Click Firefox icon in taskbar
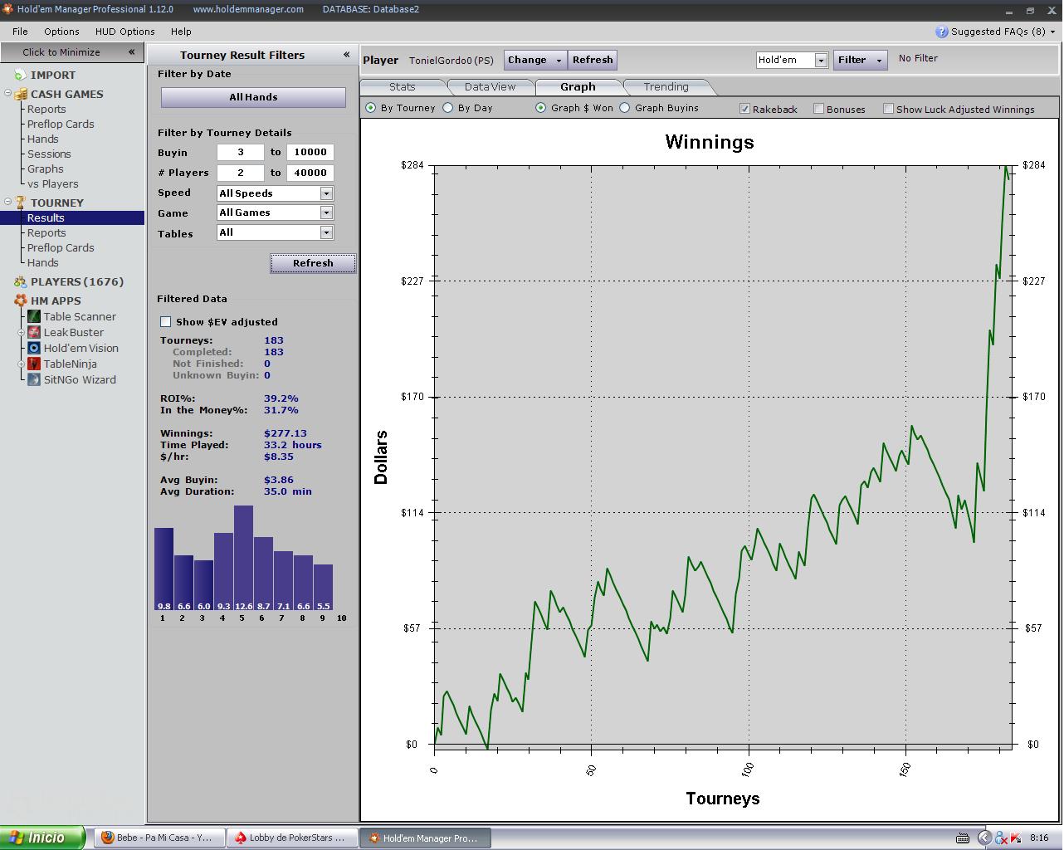 click(107, 838)
